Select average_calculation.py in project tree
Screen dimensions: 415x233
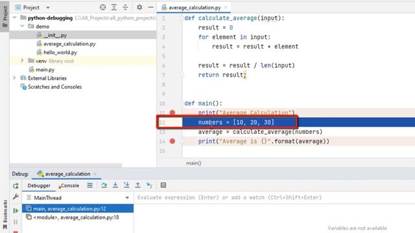[69, 43]
